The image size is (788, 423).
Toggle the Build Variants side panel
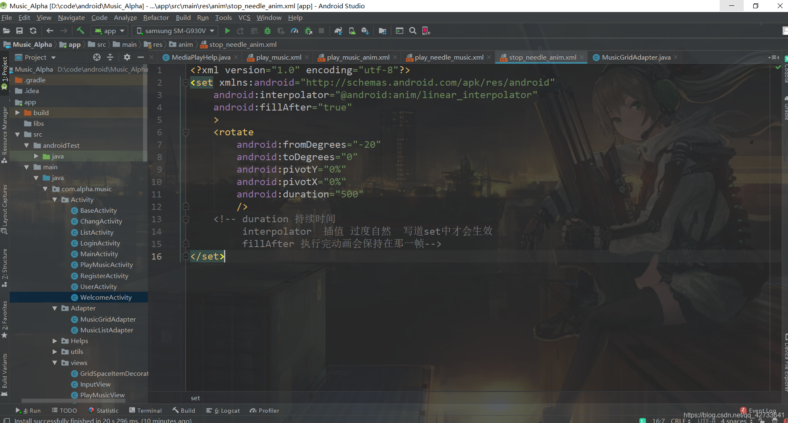[5, 375]
